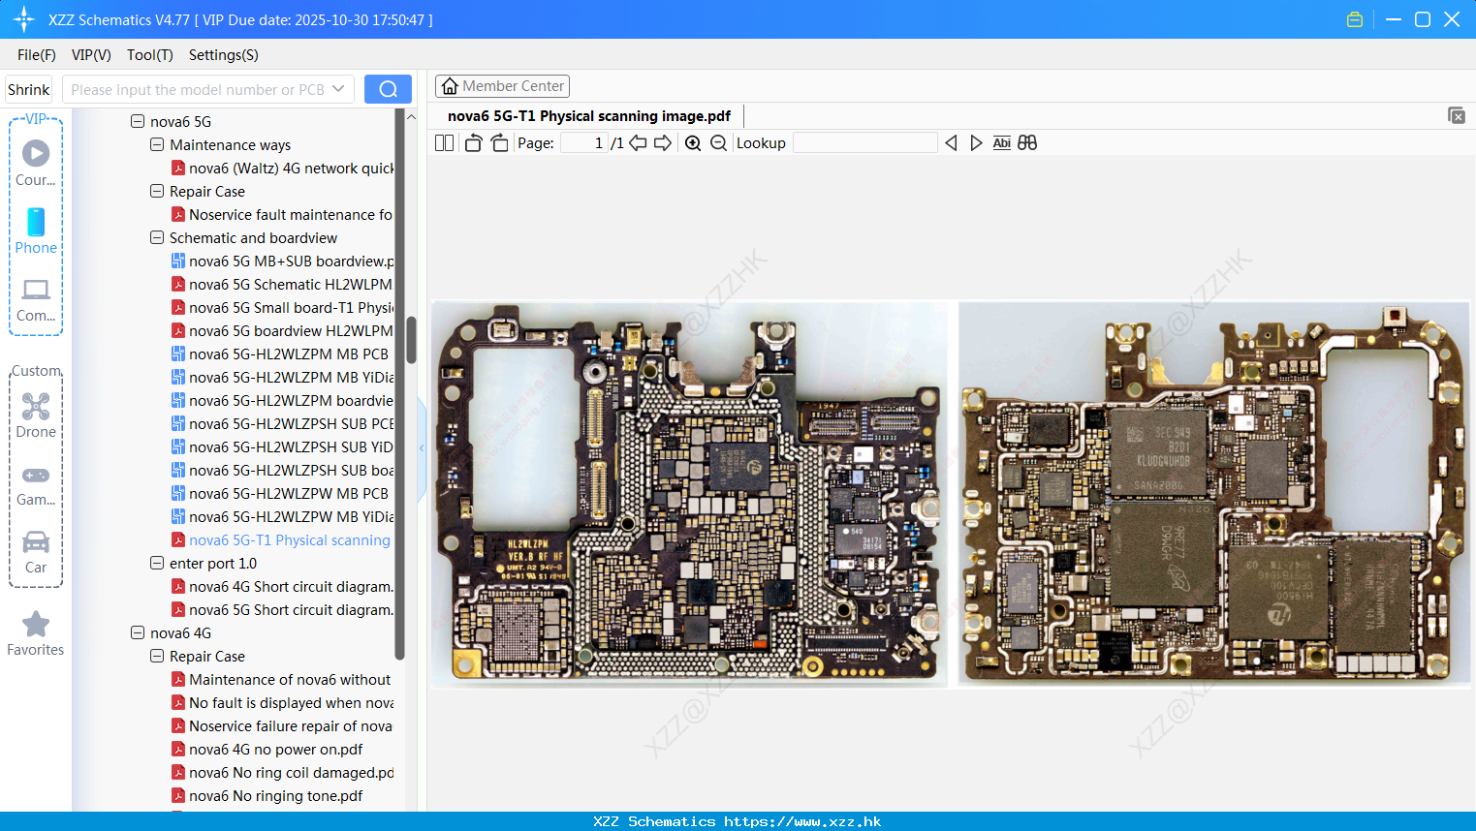Open the Game console category
Image resolution: width=1476 pixels, height=831 pixels.
[x=36, y=485]
